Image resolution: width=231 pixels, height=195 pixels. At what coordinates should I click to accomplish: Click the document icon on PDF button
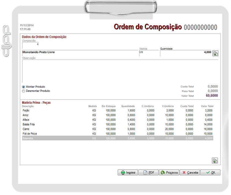[x=145, y=172]
